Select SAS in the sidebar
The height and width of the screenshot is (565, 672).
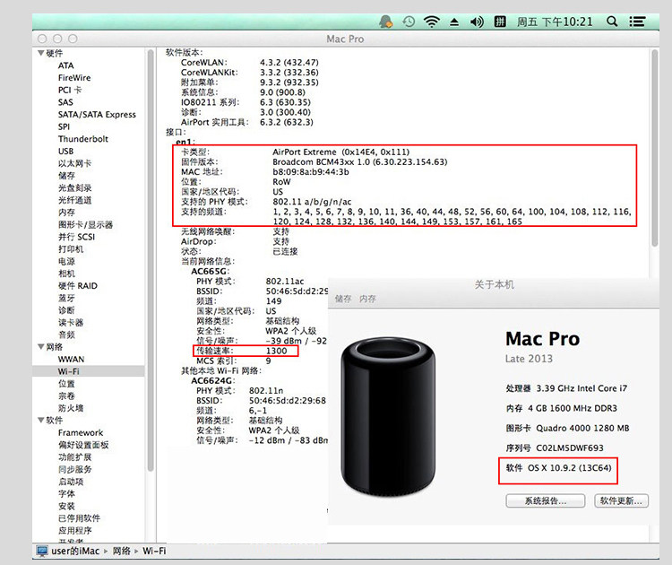click(x=65, y=102)
